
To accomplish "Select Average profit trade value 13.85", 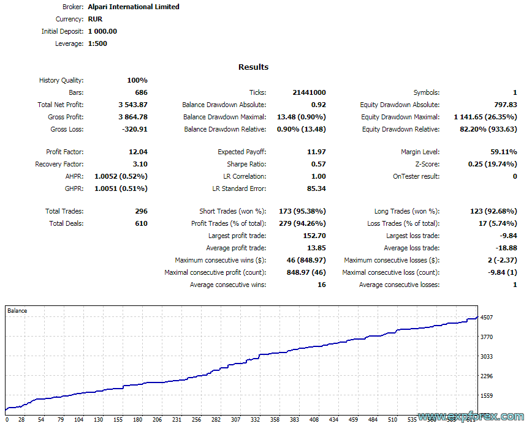I will click(x=316, y=248).
